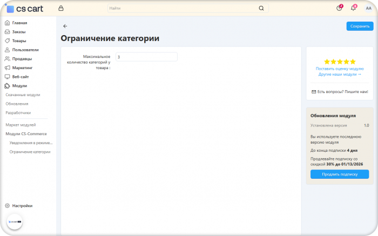
Task: Click the Веб-сайт monitor icon
Action: tap(7, 77)
